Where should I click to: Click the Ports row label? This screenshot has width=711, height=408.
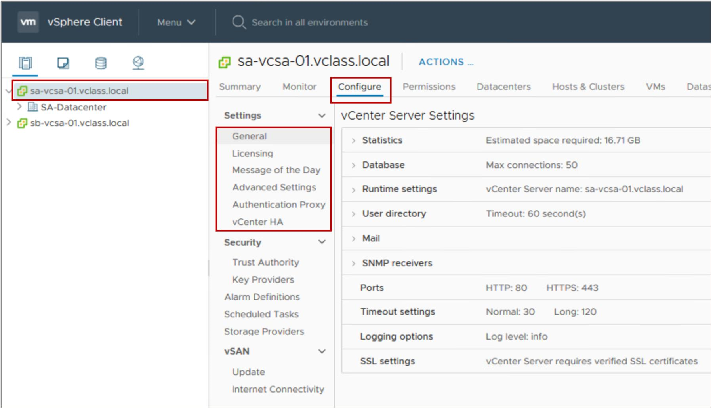pyautogui.click(x=372, y=288)
